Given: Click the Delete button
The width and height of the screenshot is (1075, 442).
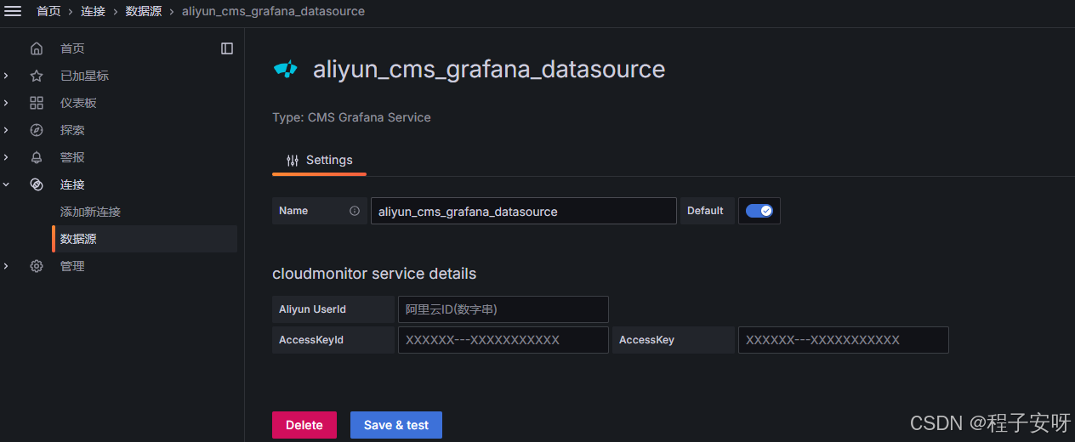Looking at the screenshot, I should 304,425.
